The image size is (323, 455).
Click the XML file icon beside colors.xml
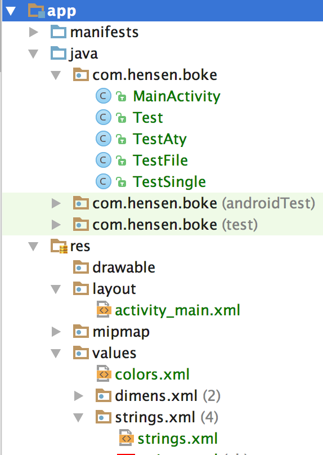click(104, 374)
